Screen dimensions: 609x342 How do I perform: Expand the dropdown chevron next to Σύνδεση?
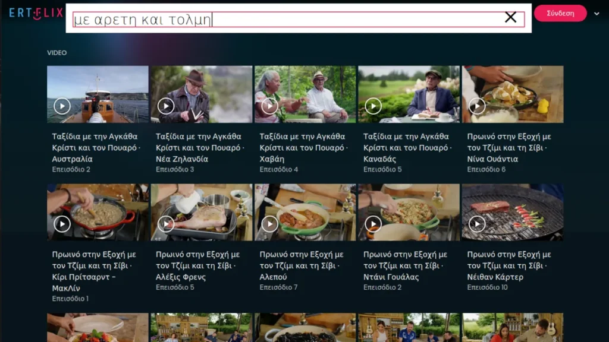click(597, 14)
